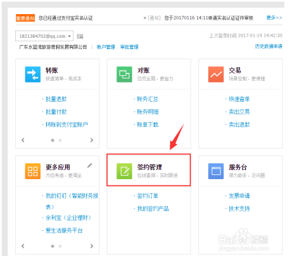Click the green 签约管理 edit icon

click(x=124, y=171)
